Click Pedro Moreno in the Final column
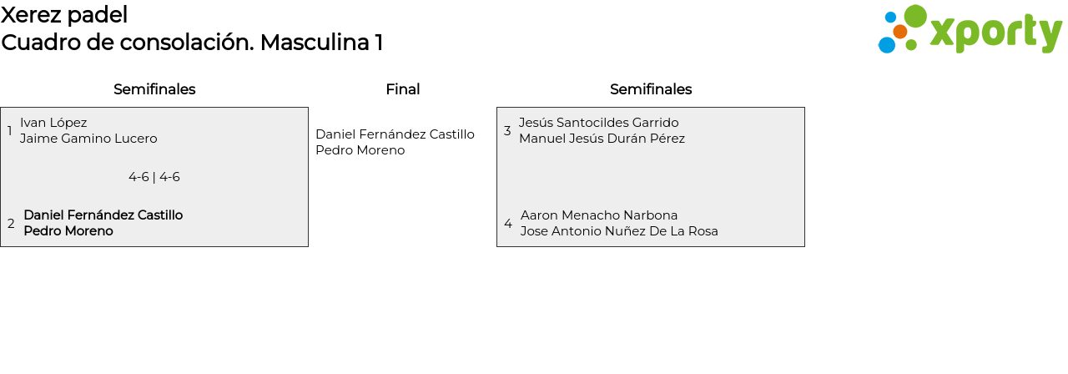The width and height of the screenshot is (1068, 374). 360,150
